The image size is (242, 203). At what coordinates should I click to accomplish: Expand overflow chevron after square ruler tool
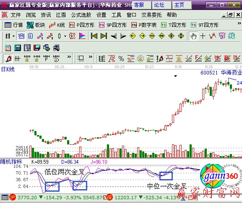[91, 57]
